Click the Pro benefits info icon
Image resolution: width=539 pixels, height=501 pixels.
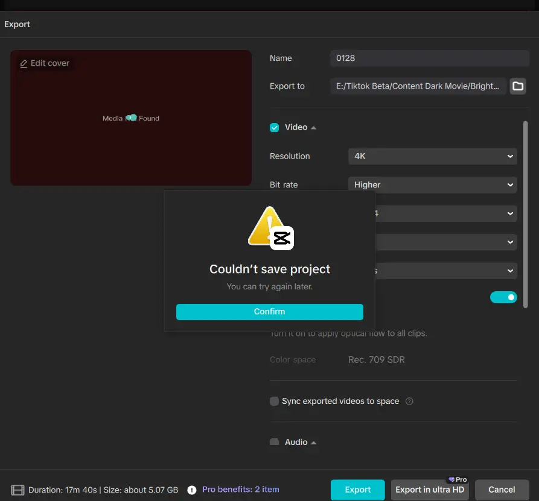tap(192, 490)
